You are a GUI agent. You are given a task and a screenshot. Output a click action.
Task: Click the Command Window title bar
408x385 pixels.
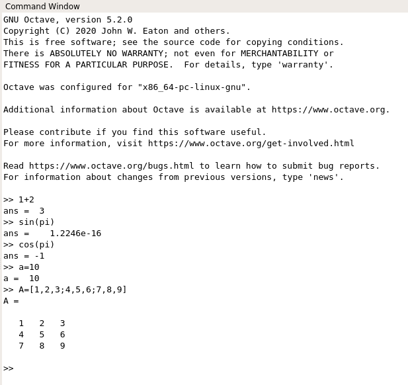coord(204,6)
